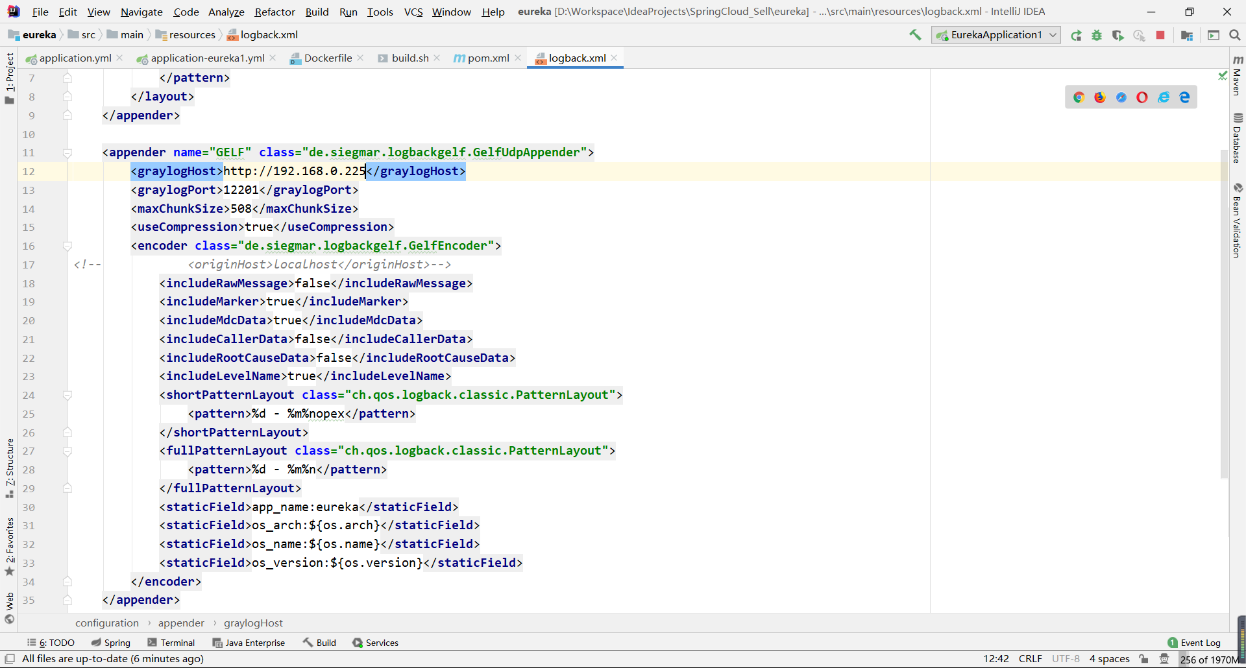This screenshot has width=1246, height=668.
Task: Open the file in Firefox browser
Action: [1100, 97]
